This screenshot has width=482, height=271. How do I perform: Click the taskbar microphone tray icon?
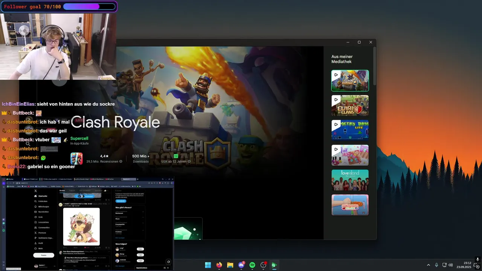click(436, 265)
